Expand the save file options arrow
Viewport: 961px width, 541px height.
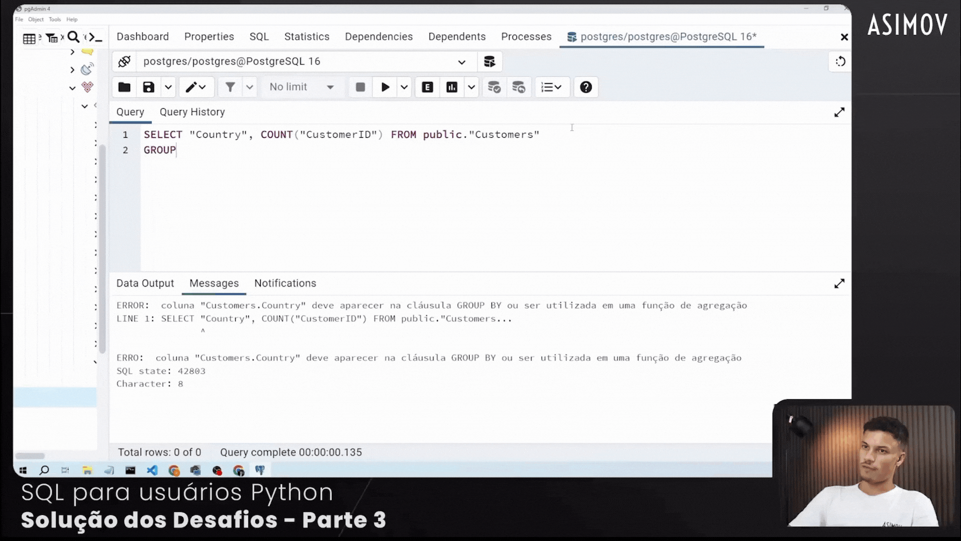click(168, 87)
